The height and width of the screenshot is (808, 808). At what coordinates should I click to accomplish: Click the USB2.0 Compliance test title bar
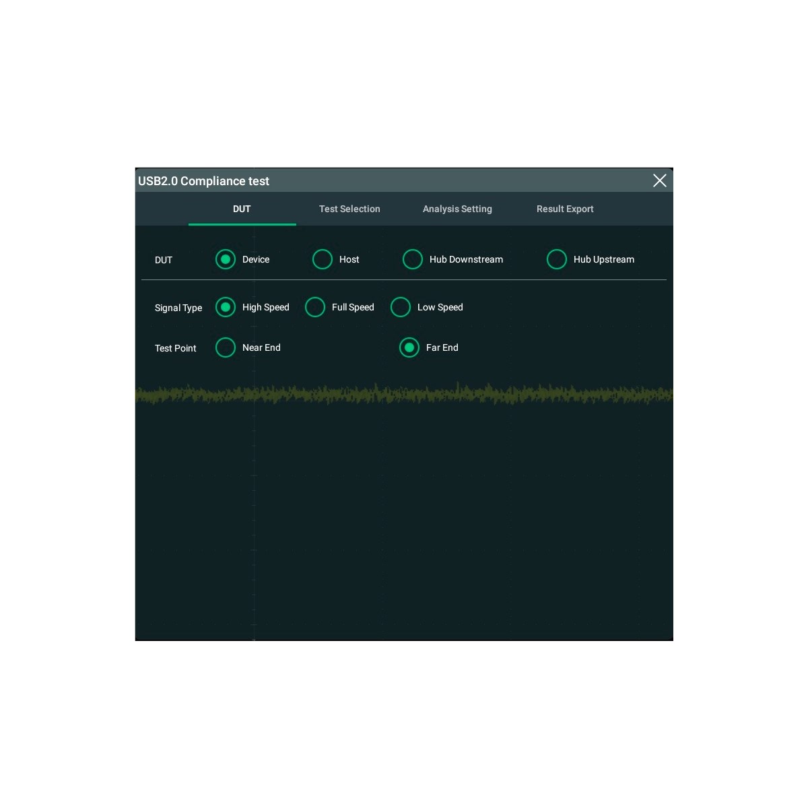pos(404,180)
